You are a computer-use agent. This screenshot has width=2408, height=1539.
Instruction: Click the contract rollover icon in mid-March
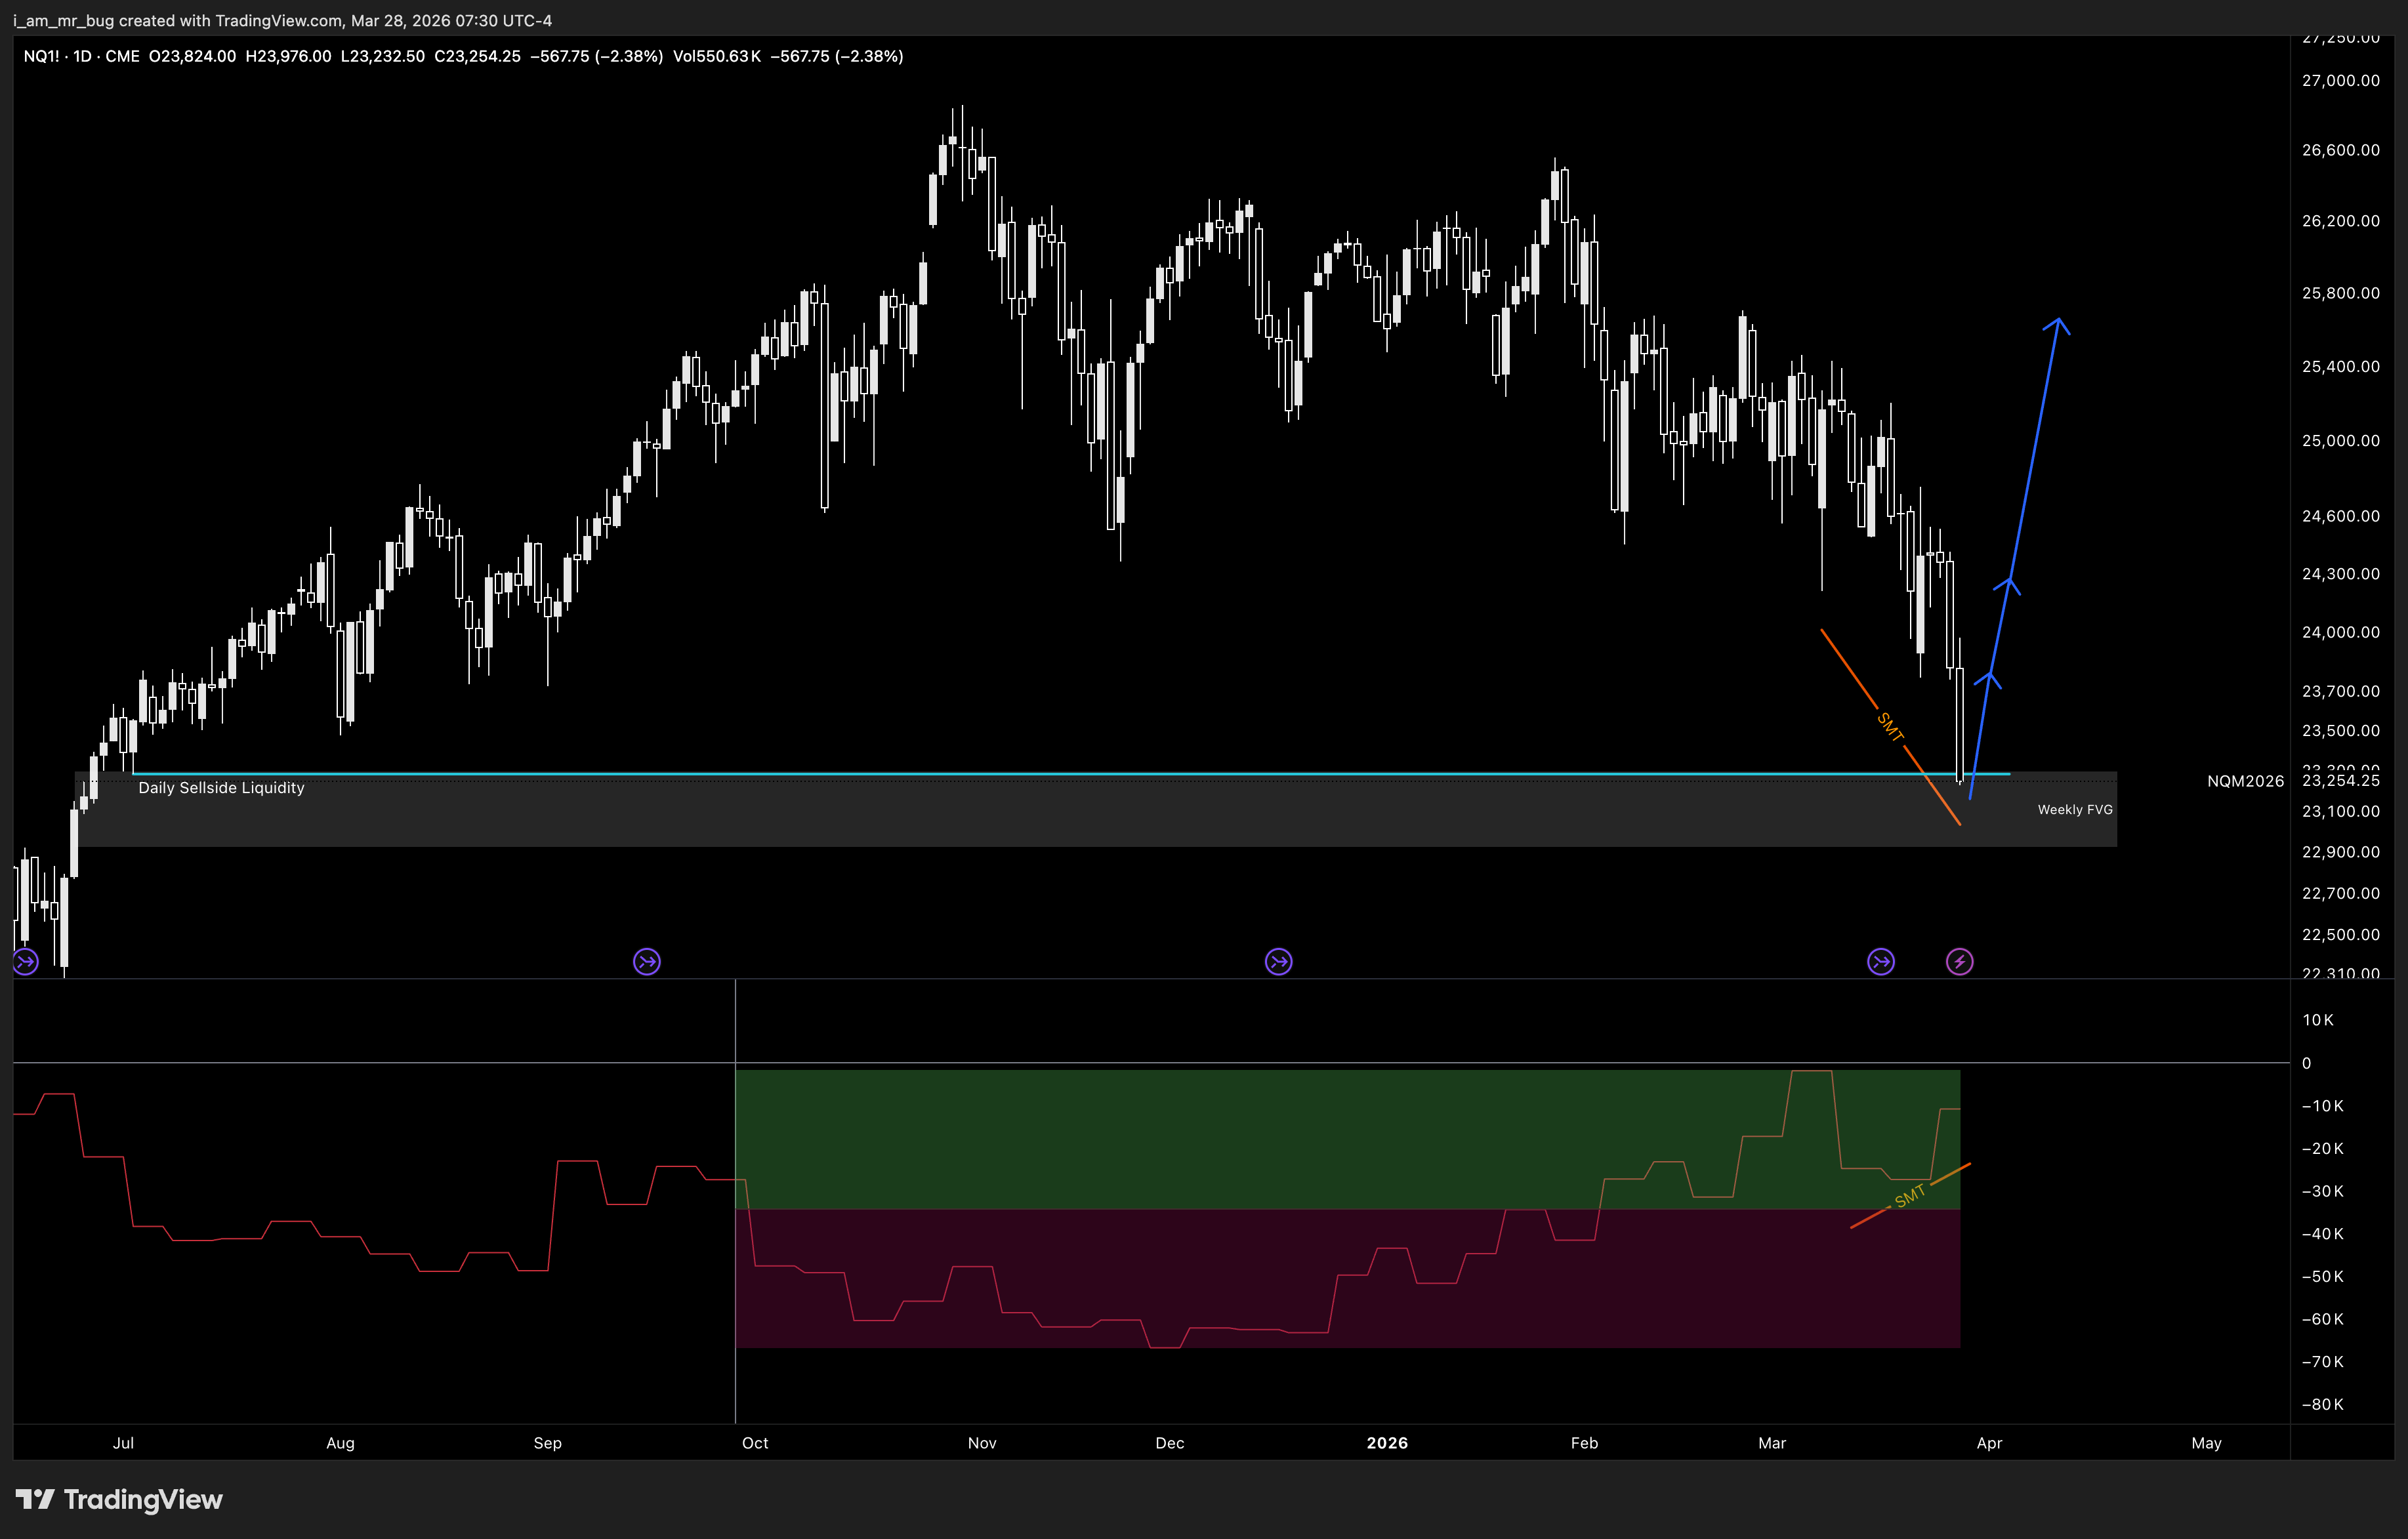pyautogui.click(x=1880, y=962)
